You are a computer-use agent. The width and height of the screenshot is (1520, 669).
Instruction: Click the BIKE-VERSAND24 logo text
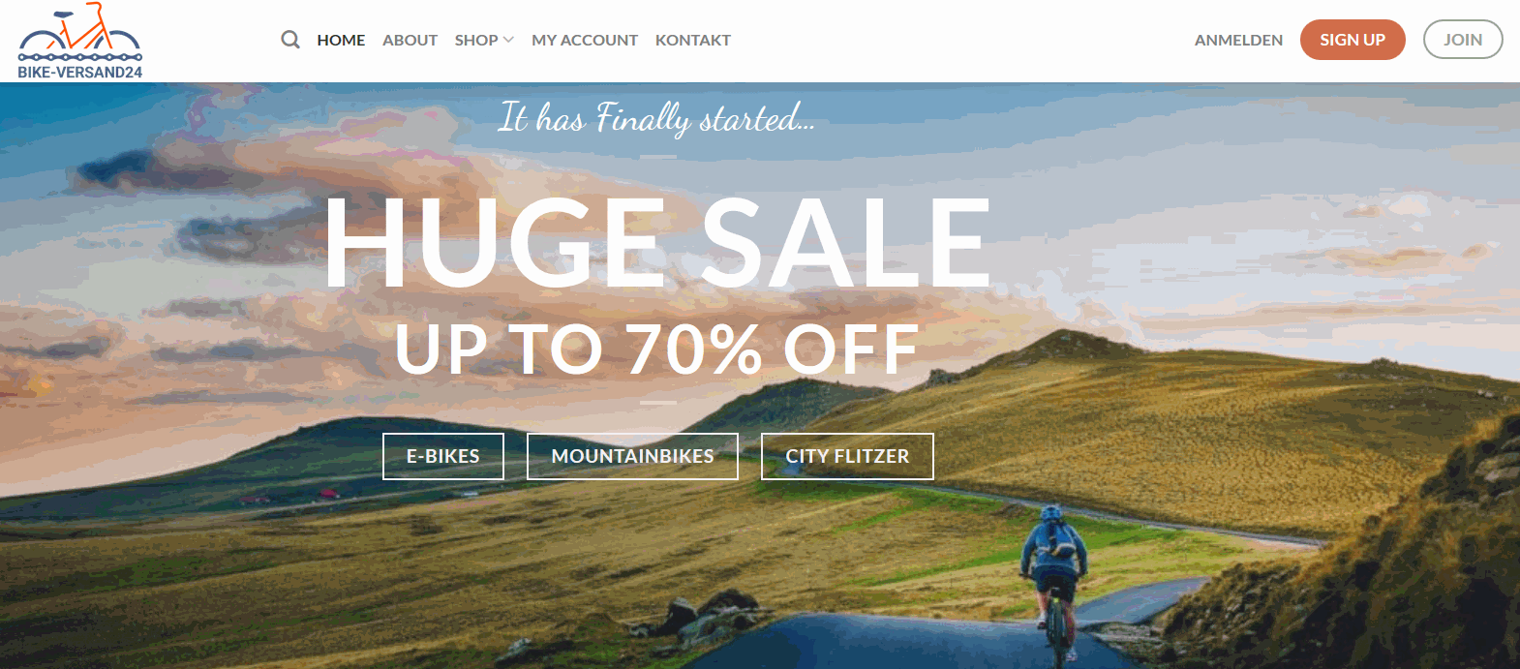[79, 73]
